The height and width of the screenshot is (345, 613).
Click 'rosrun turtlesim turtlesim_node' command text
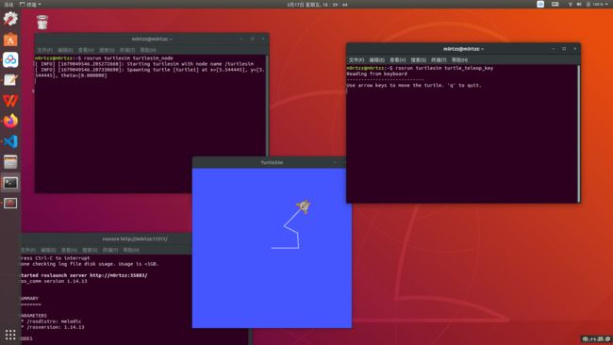click(128, 57)
